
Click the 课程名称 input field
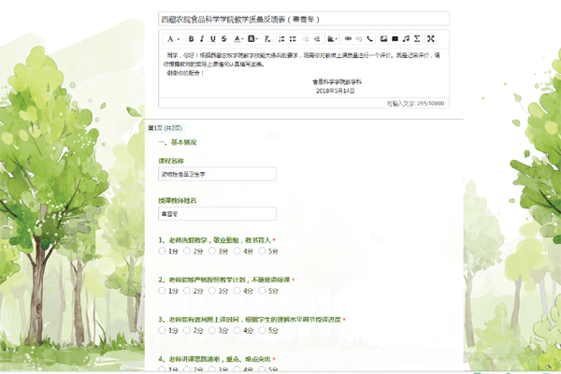tap(218, 174)
